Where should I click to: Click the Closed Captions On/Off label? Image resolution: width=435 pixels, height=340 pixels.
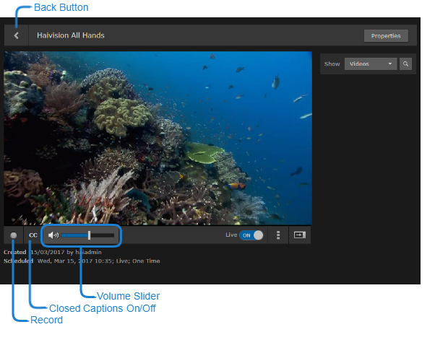point(102,308)
